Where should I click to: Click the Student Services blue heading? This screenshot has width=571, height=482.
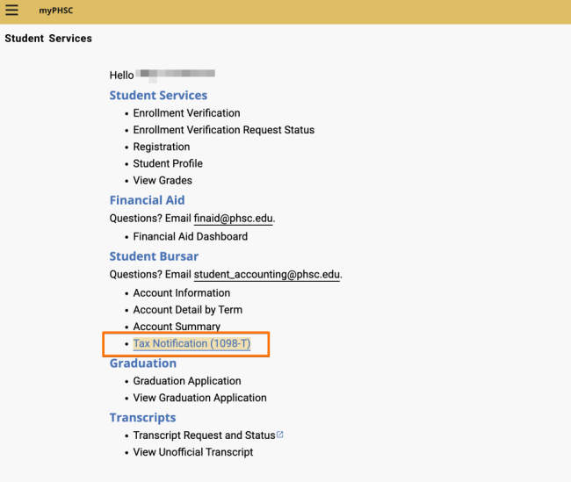158,96
